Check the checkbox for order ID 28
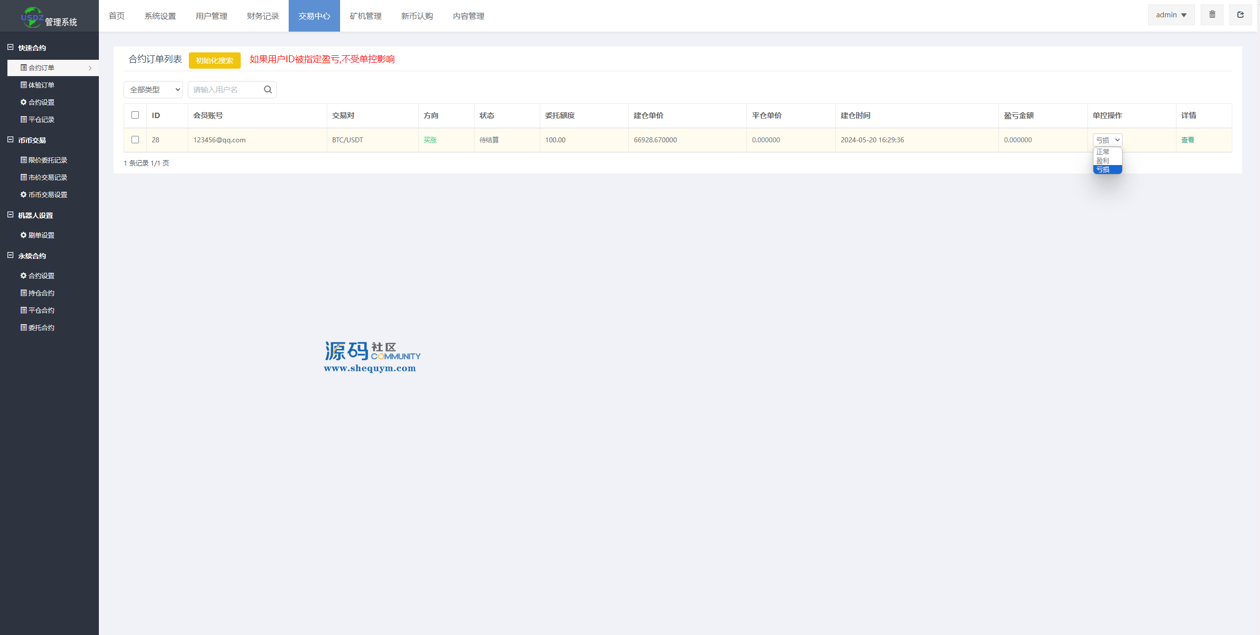 click(135, 140)
